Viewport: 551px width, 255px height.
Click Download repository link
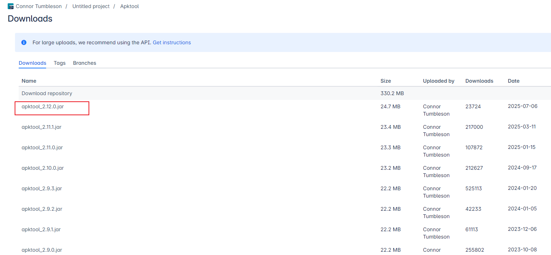(x=47, y=93)
